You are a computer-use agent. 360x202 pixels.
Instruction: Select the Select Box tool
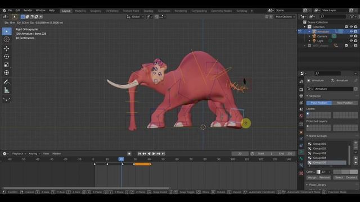click(x=7, y=31)
